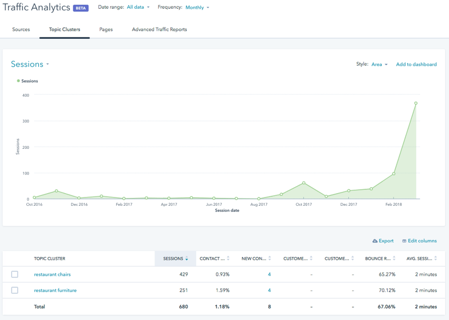Click the 1.59% conversion cell

tap(222, 290)
